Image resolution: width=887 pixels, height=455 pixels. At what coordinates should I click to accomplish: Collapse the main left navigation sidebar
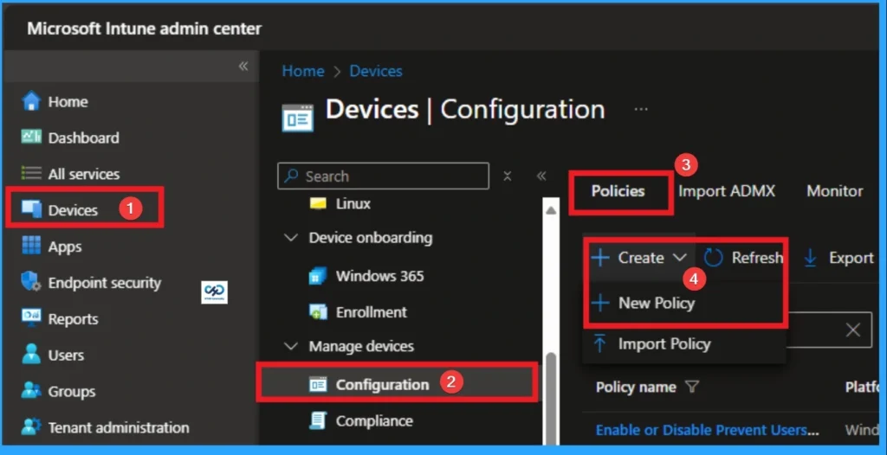(x=243, y=66)
